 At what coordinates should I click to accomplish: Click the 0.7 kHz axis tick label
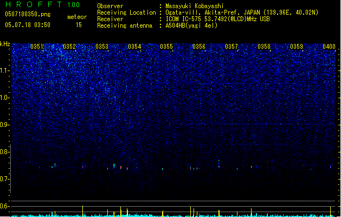4,179
